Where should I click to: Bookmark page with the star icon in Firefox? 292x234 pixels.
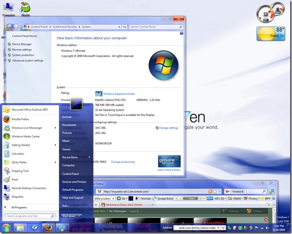pos(215,191)
